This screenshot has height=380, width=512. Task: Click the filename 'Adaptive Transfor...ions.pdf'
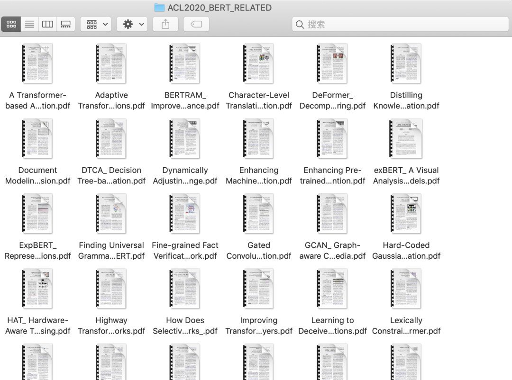point(111,100)
